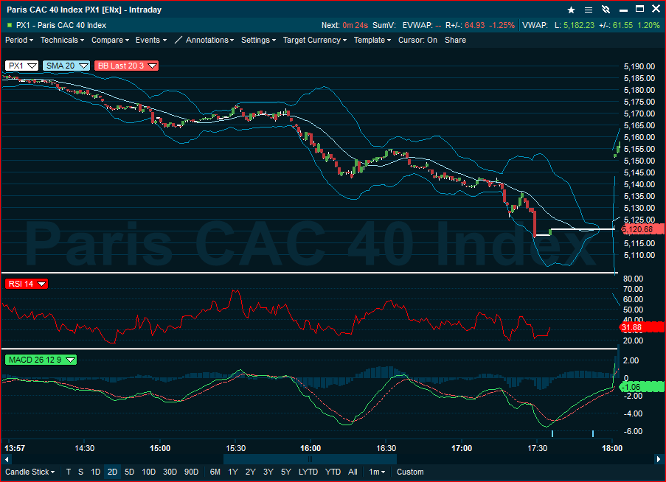666x482 pixels.
Task: Open the Settings menu
Action: coord(258,40)
